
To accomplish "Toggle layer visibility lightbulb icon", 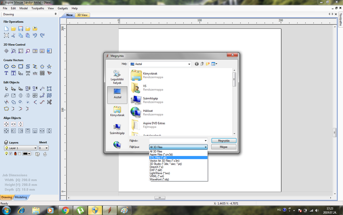I will click(6, 154).
